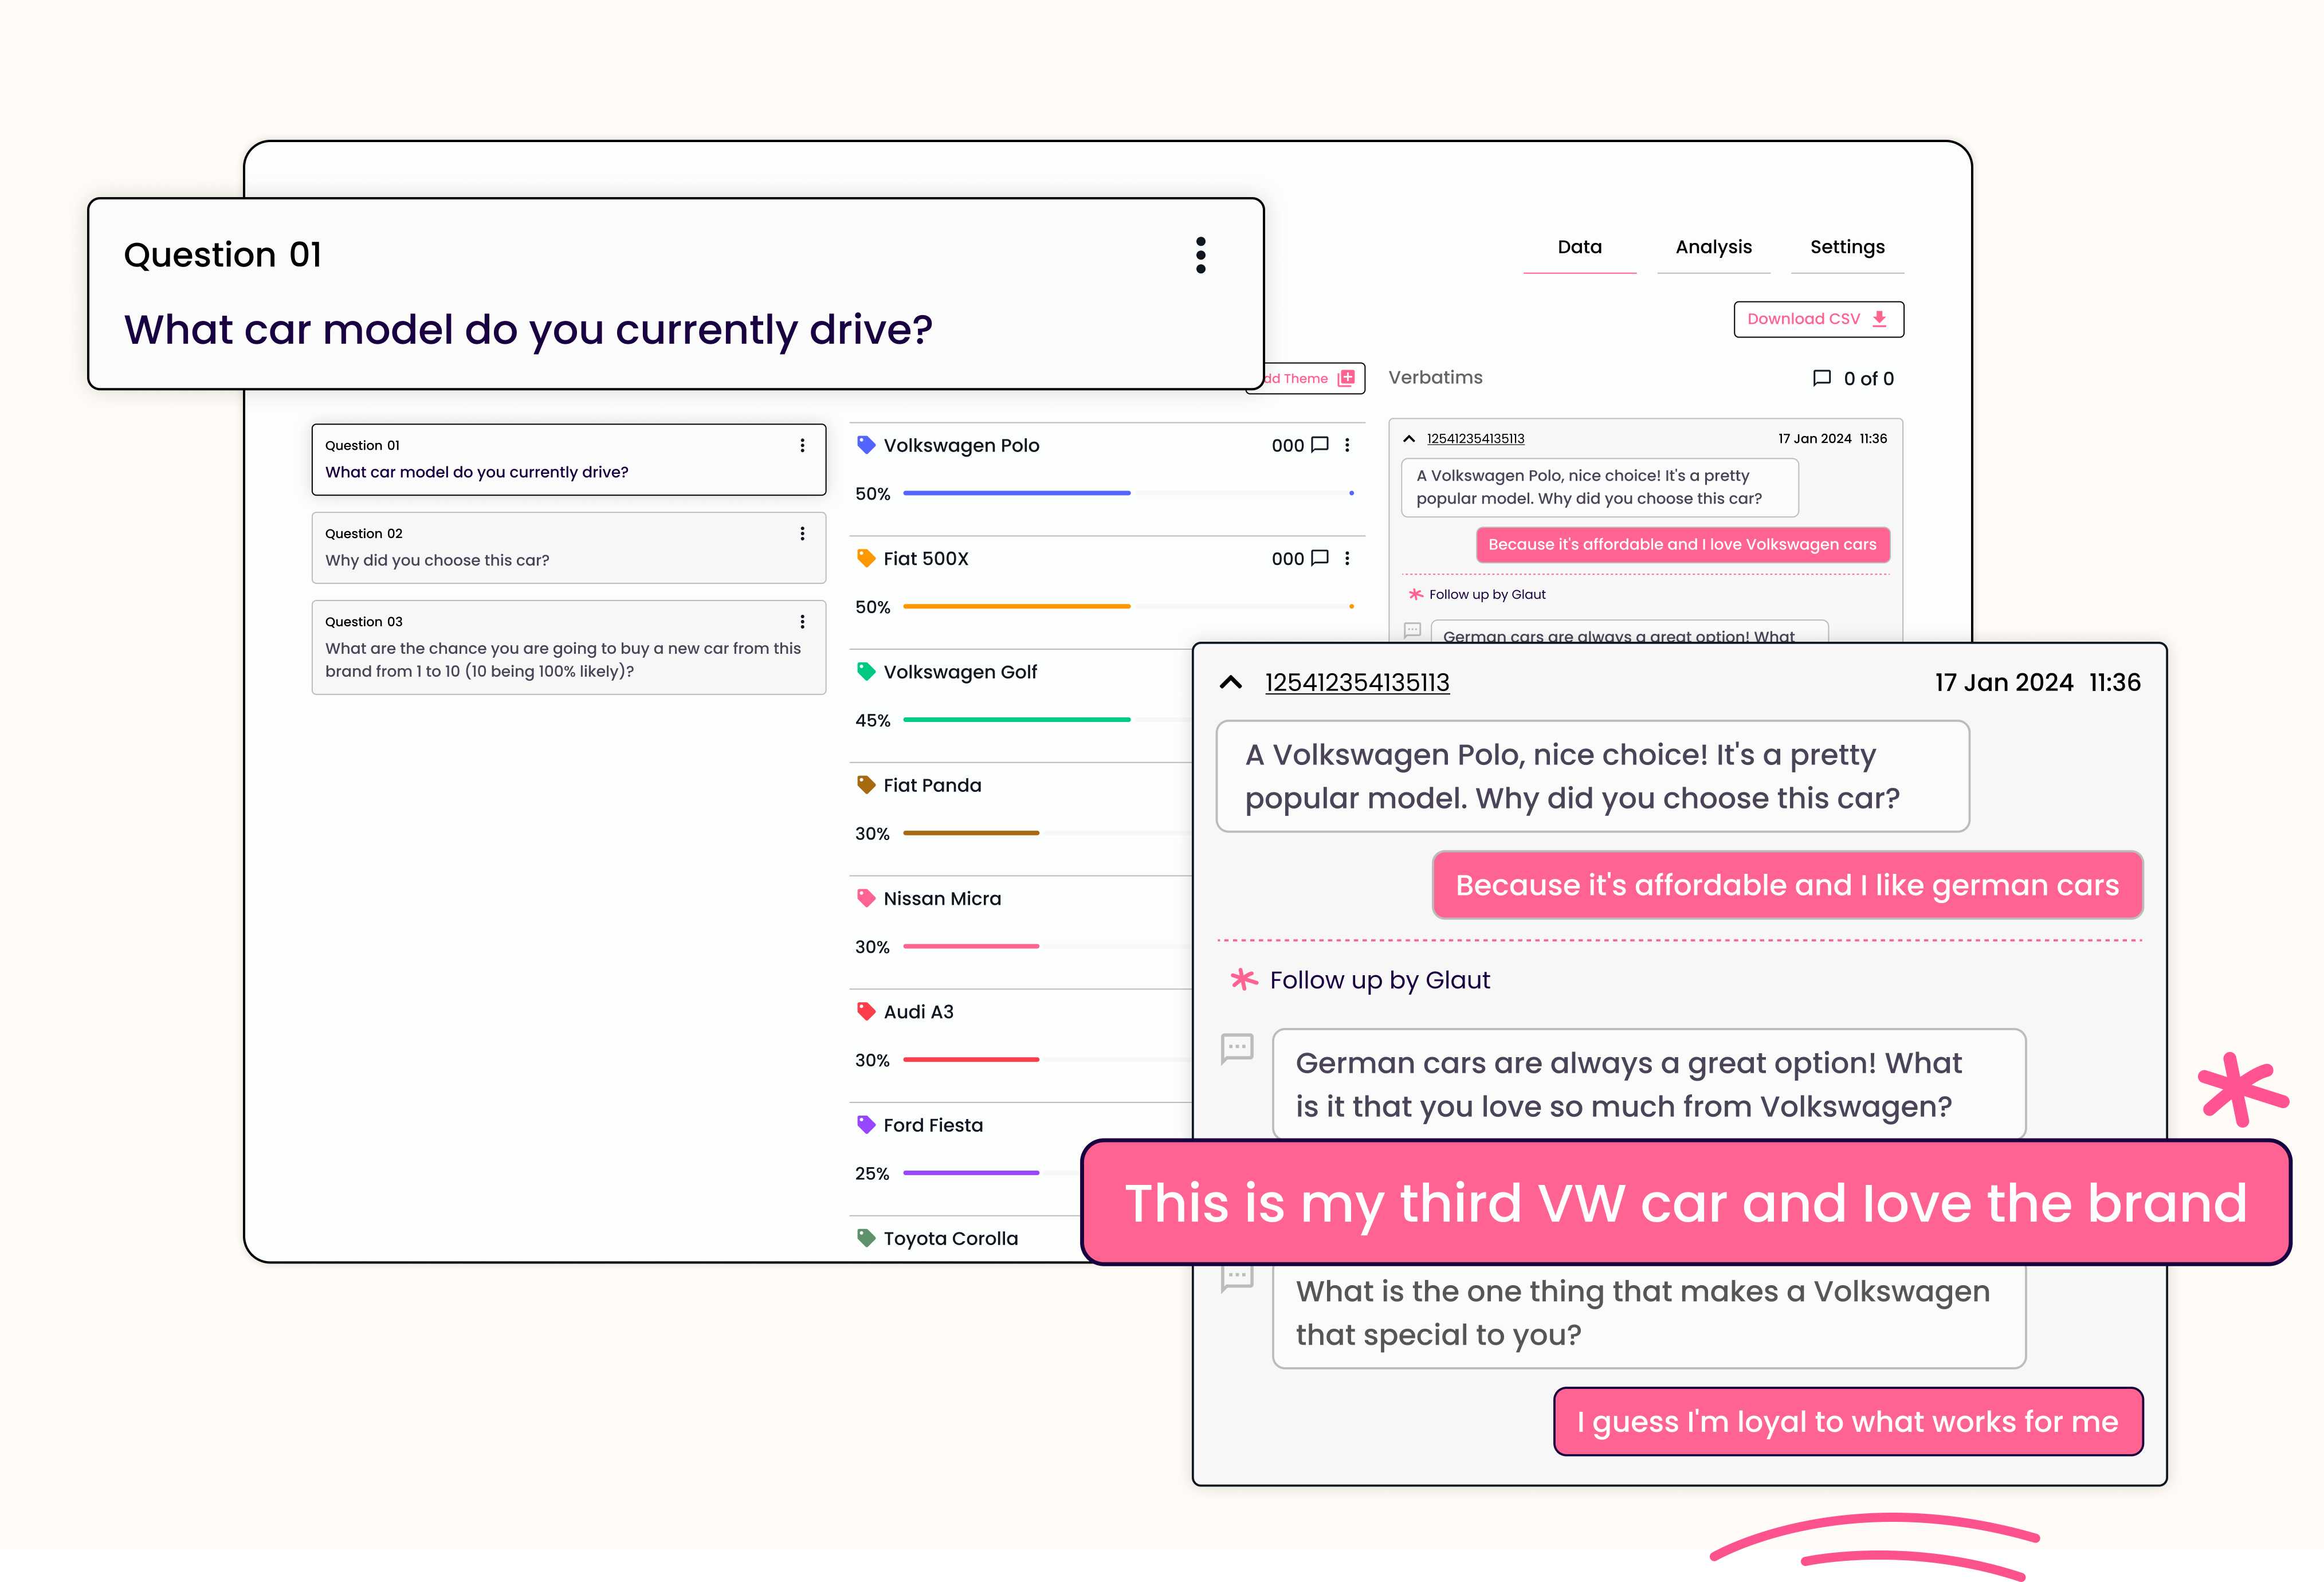The height and width of the screenshot is (1582, 2324).
Task: Click the brown tag icon beside Fiat Panda
Action: (x=866, y=785)
